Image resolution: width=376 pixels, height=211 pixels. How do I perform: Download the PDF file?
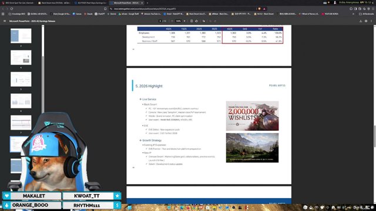[360, 21]
